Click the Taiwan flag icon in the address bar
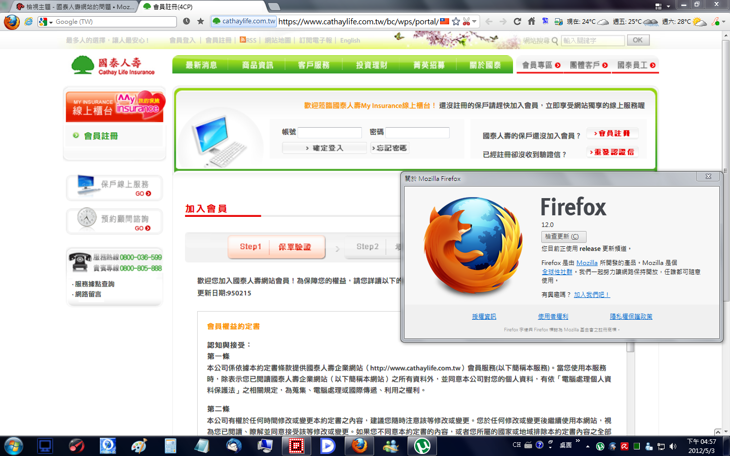Viewport: 730px width, 456px height. (445, 21)
